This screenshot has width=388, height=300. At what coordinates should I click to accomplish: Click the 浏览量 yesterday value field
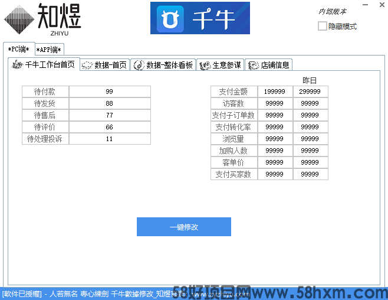pos(310,139)
